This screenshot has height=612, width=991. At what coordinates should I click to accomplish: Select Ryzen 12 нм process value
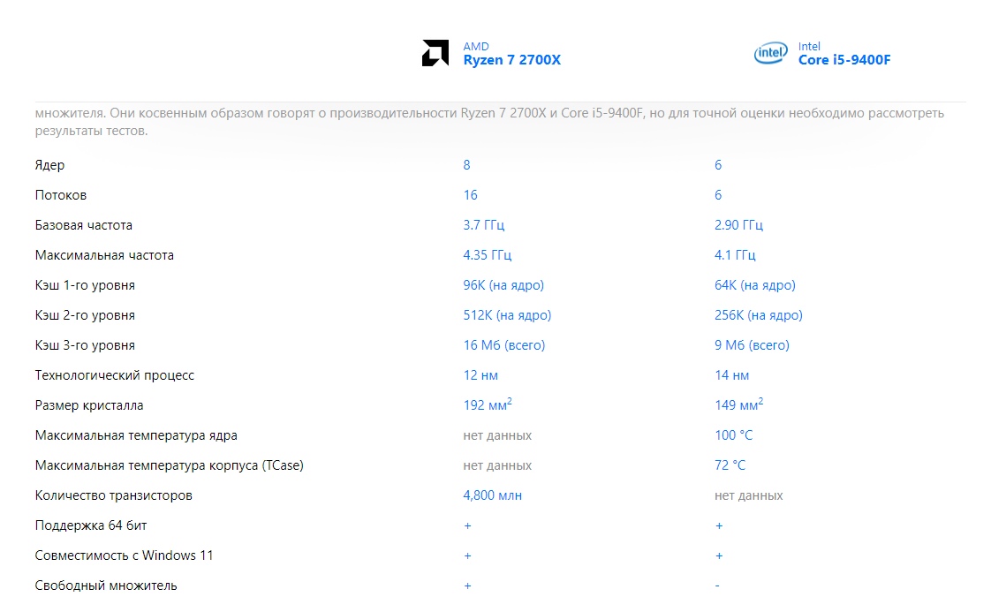[x=480, y=375]
